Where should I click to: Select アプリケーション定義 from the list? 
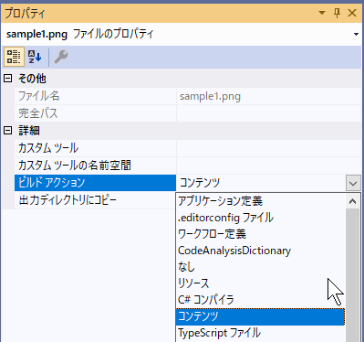[261, 201]
